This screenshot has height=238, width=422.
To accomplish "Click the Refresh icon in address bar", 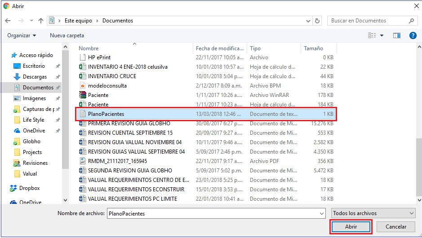I will point(318,21).
